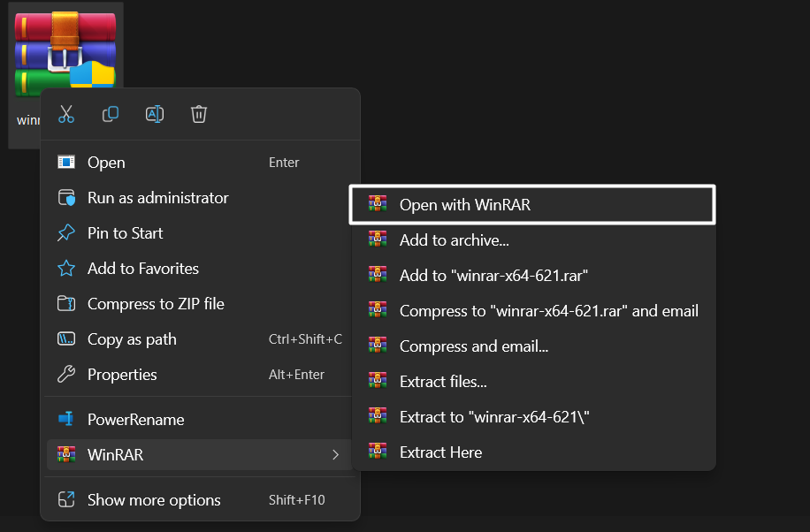
Task: Click the Rename icon
Action: pos(154,114)
